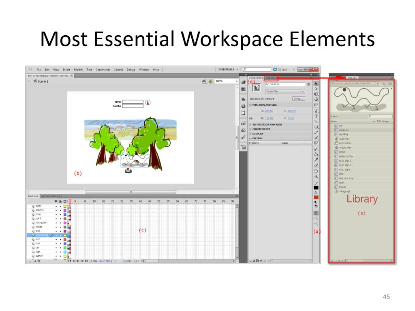Toggle visibility dot of the timer layer
Image resolution: width=415 pixels, height=311 pixels.
56,215
